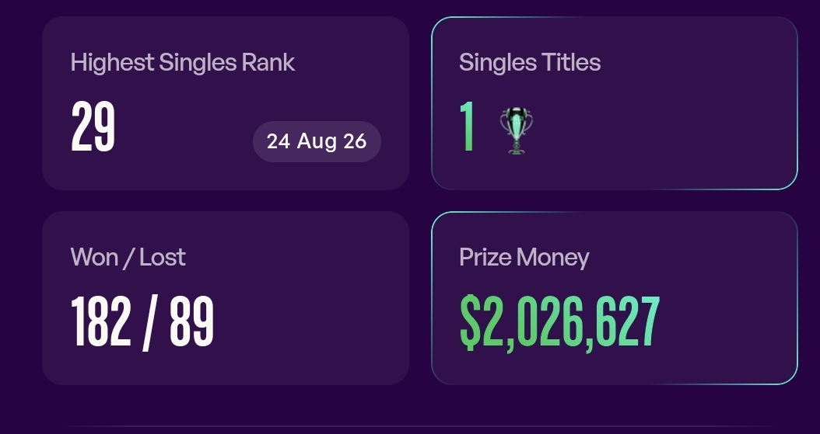Click blank area right of the prize amount
The height and width of the screenshot is (434, 820).
point(727,321)
